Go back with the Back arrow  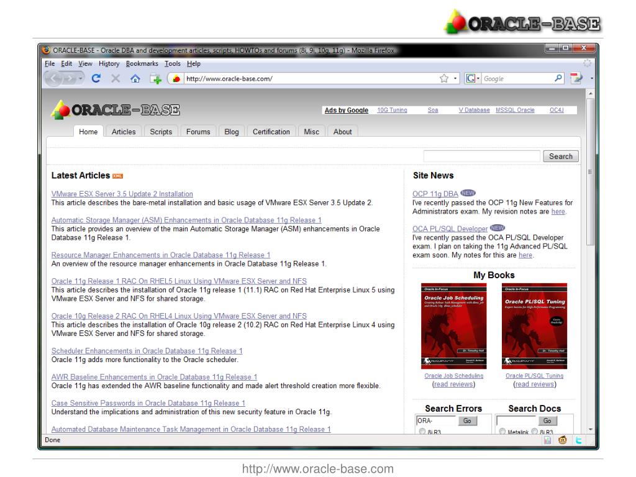[x=53, y=78]
